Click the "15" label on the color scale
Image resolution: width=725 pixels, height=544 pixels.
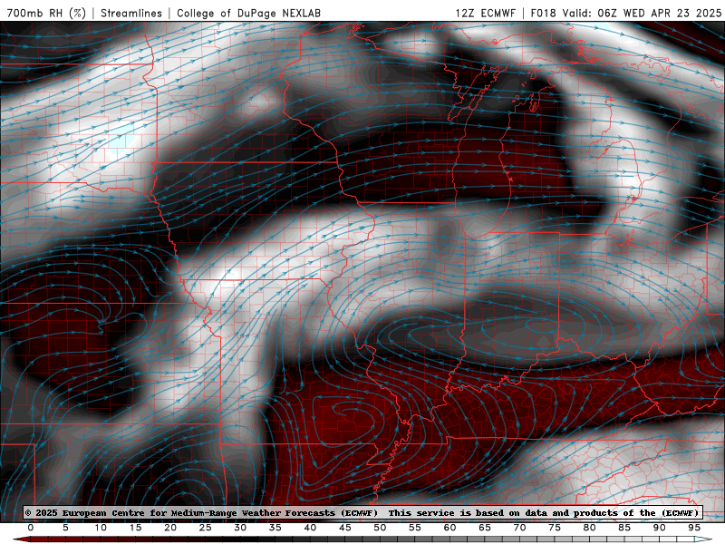(135, 528)
